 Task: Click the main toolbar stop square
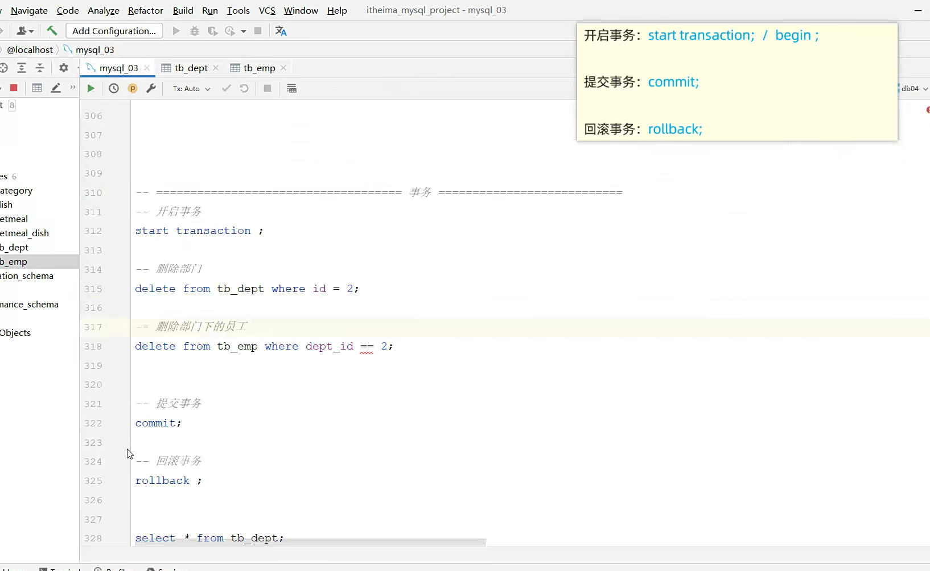(258, 31)
